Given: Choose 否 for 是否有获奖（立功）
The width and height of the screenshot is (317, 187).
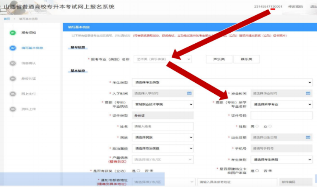Looking at the screenshot, I should [151, 171].
